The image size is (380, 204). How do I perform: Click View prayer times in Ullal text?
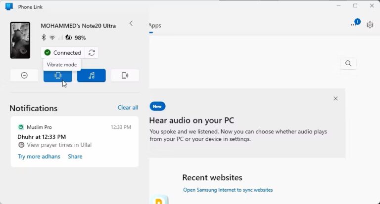[x=59, y=145]
